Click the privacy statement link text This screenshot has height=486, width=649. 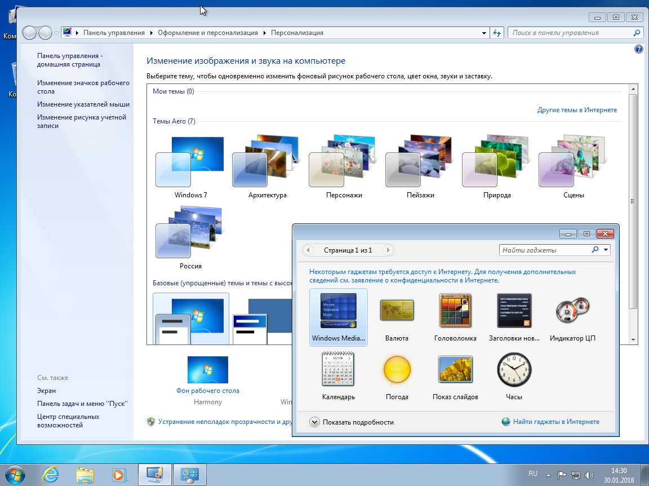pos(442,276)
